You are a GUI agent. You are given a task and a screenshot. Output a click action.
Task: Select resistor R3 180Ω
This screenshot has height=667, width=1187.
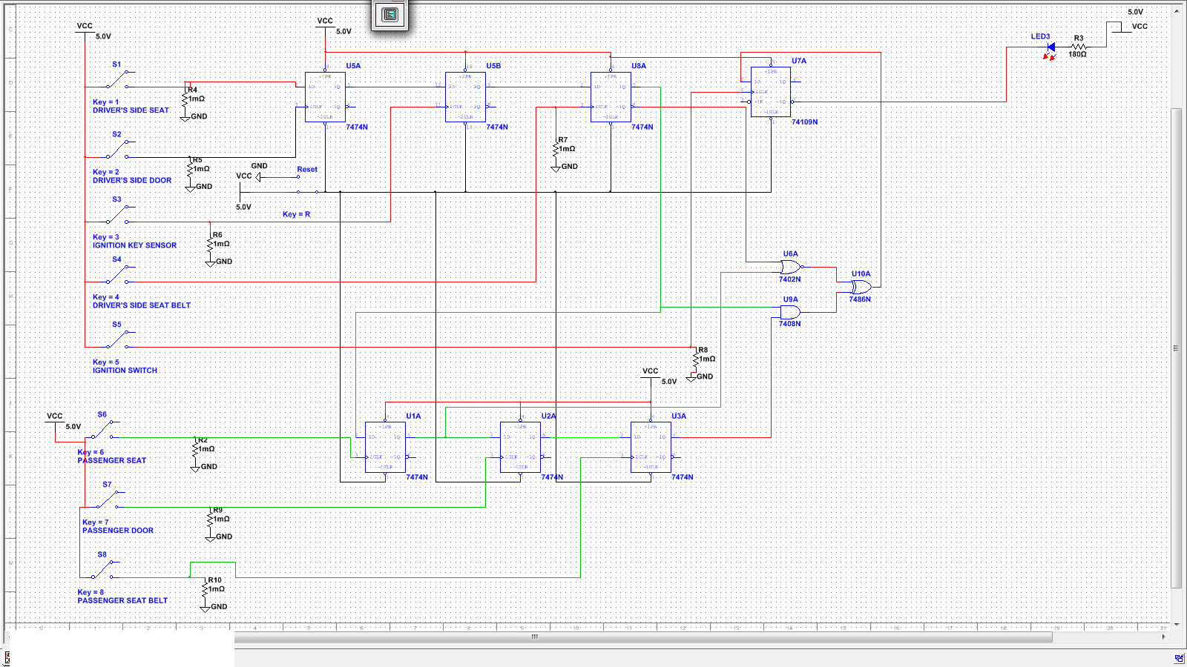(x=1079, y=47)
